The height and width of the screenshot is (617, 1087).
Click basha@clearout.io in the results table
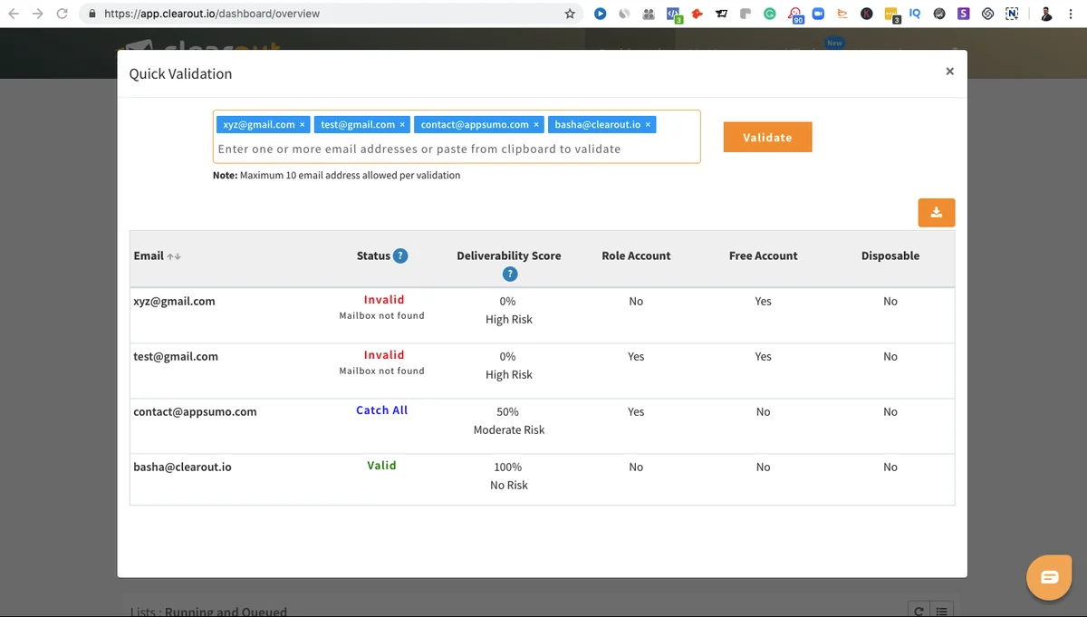[x=182, y=467]
